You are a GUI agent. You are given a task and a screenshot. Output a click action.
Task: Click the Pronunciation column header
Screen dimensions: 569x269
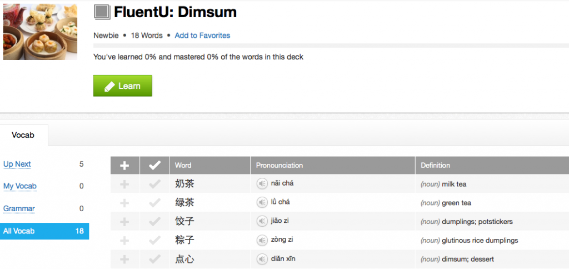click(333, 166)
